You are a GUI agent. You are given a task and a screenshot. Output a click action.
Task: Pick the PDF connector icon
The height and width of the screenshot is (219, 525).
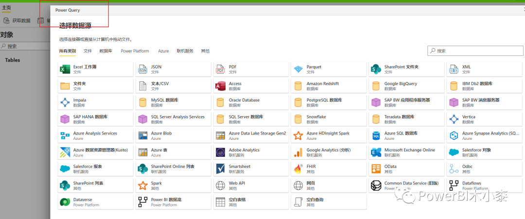[x=220, y=69]
